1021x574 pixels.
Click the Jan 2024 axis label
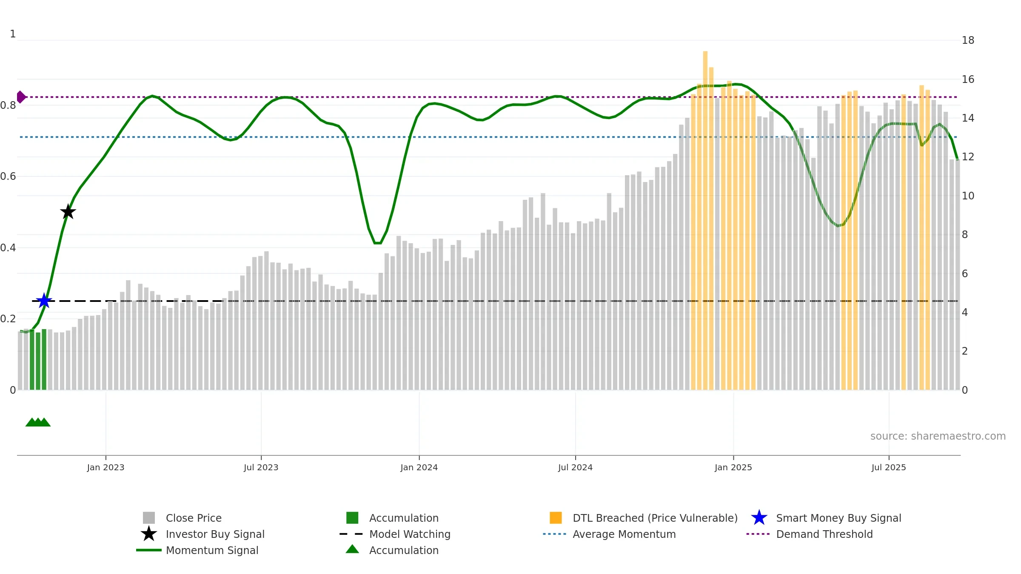[x=419, y=467]
